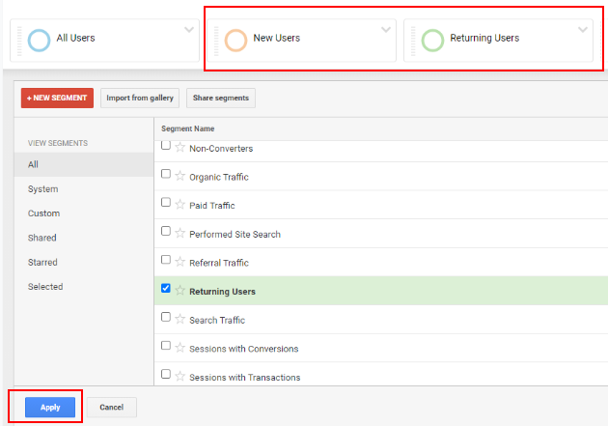Apply the selected segments

tap(50, 408)
